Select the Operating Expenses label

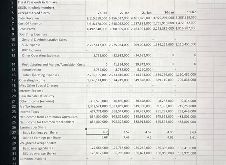pos(33,34)
